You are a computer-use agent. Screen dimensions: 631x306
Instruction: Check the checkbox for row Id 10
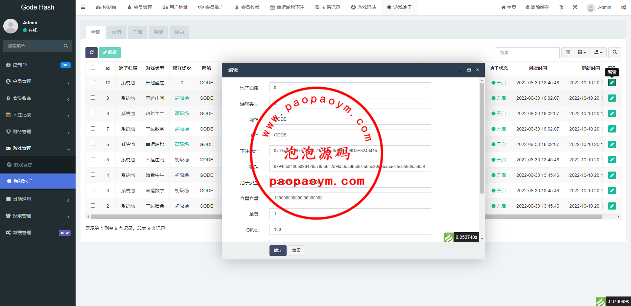click(x=93, y=82)
